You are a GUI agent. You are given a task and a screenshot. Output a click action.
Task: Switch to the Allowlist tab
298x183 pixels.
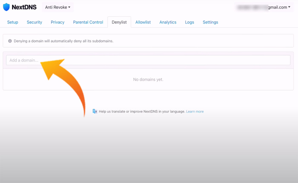coord(143,22)
